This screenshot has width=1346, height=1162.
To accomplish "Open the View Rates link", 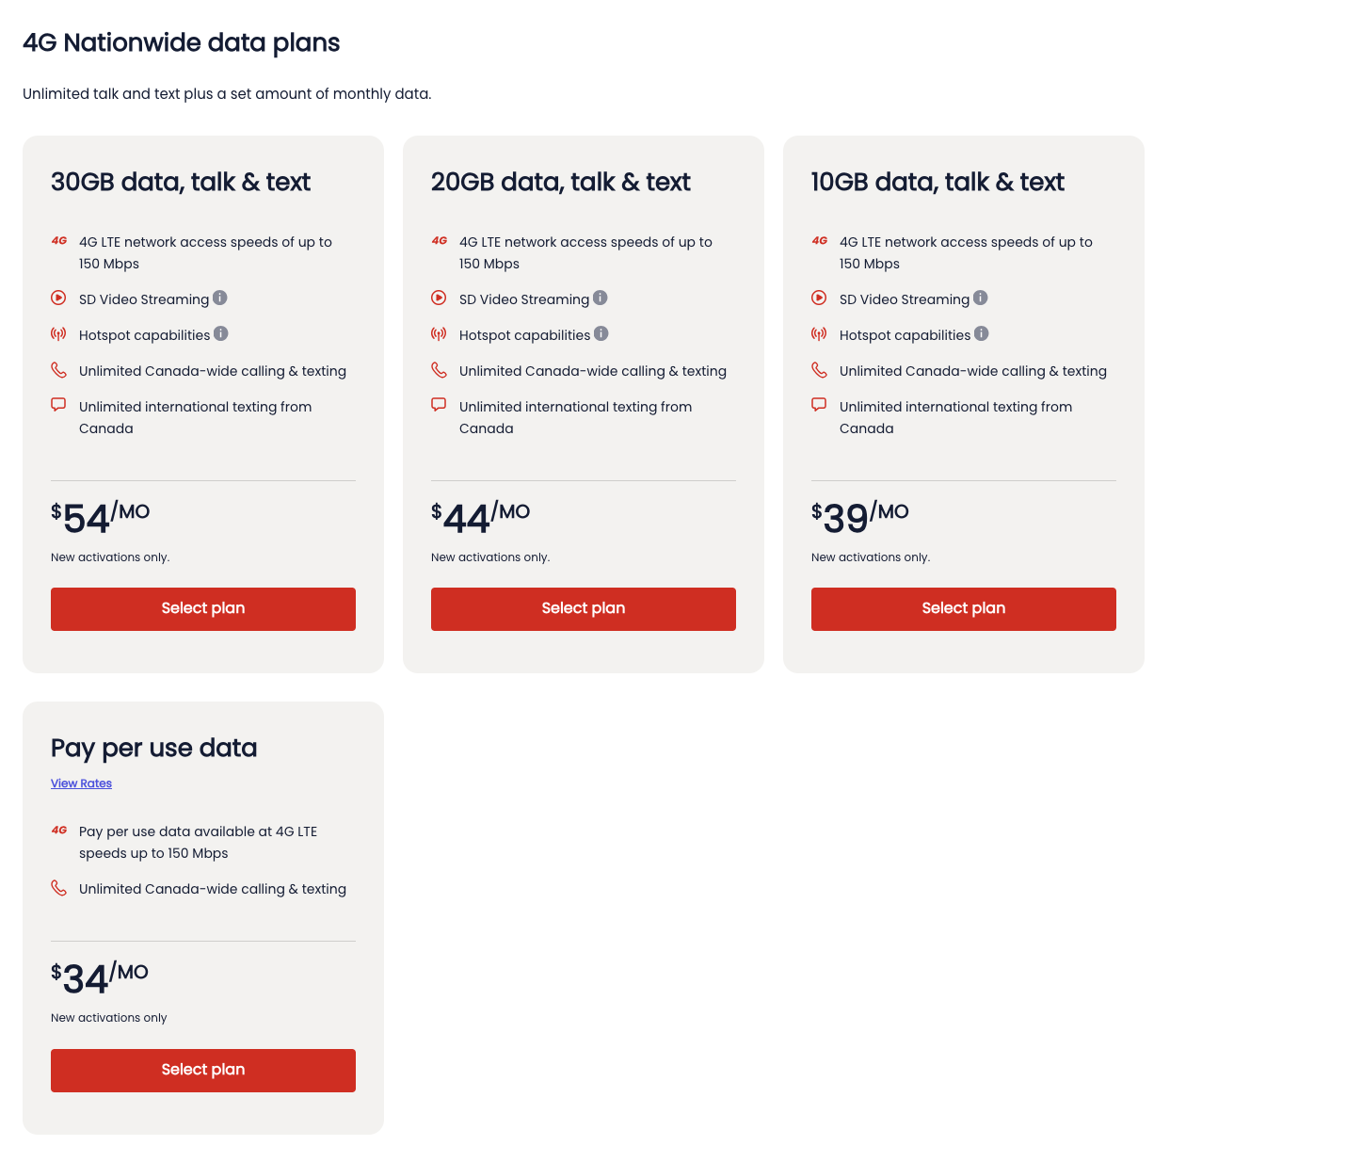I will [81, 783].
